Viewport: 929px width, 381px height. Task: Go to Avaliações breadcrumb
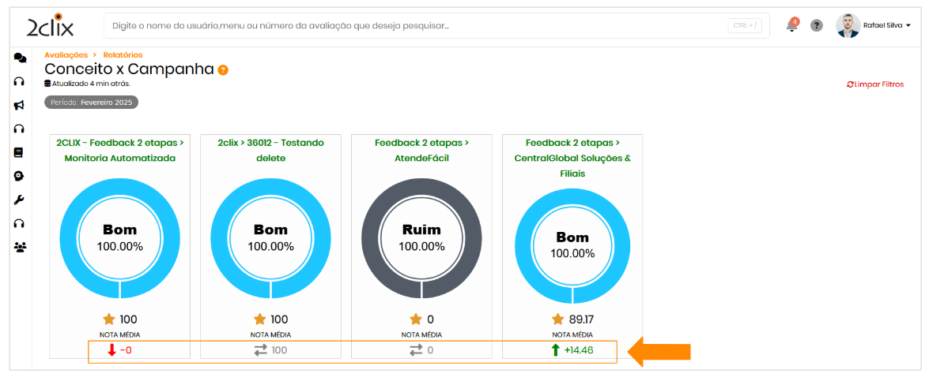tap(66, 55)
